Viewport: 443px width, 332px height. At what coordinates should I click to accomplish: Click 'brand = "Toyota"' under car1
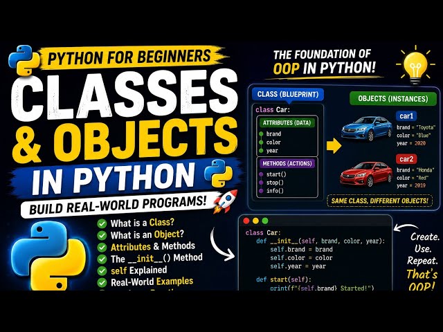[416, 127]
